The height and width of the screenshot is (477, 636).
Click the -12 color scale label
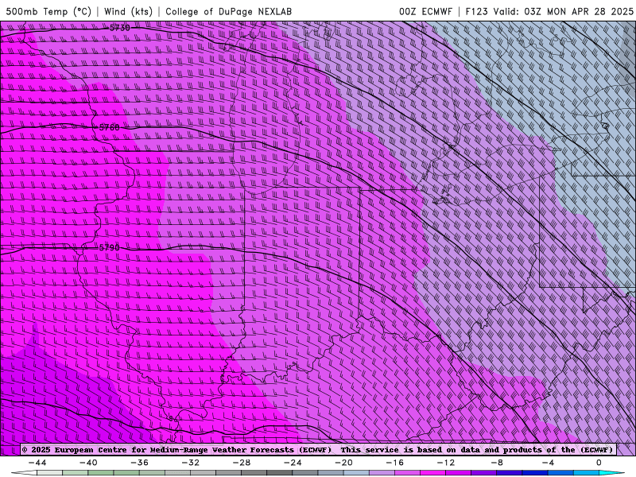pos(446,463)
